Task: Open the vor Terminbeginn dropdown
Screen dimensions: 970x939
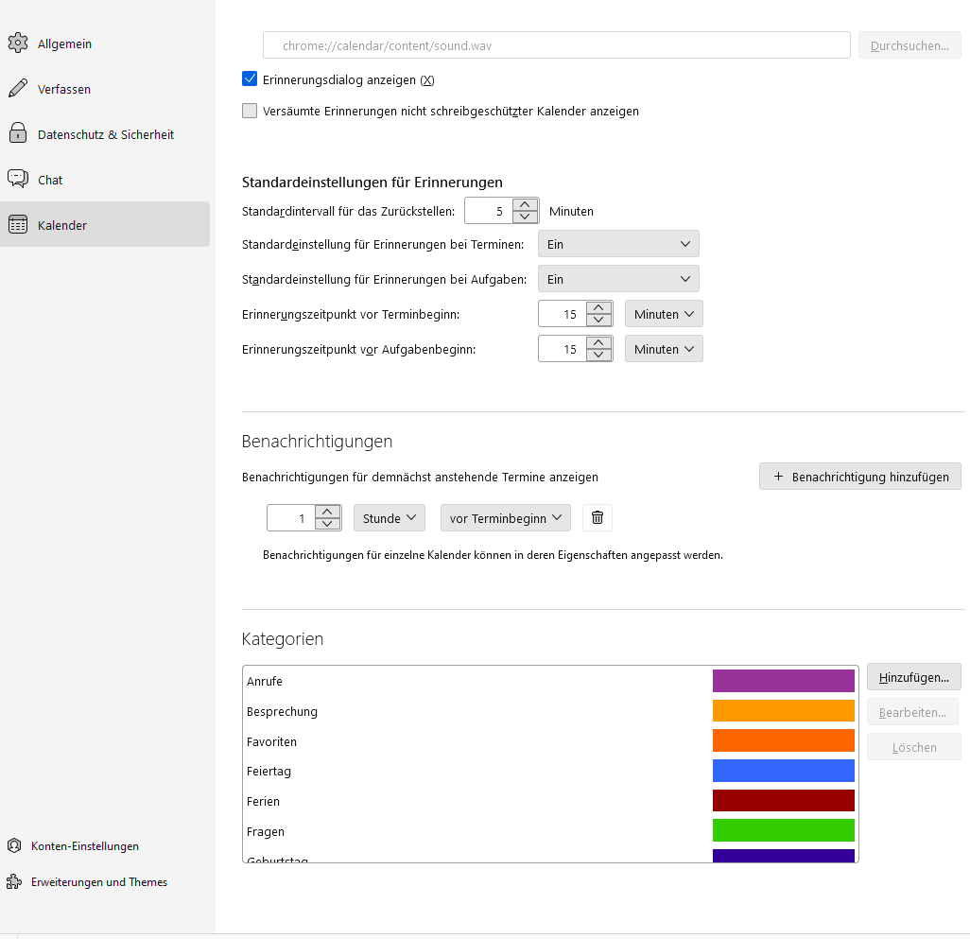Action: tap(505, 518)
